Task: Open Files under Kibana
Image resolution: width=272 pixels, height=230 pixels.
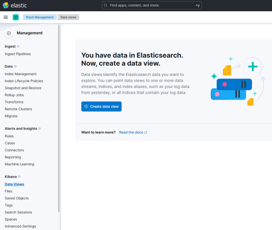Action: click(x=8, y=191)
